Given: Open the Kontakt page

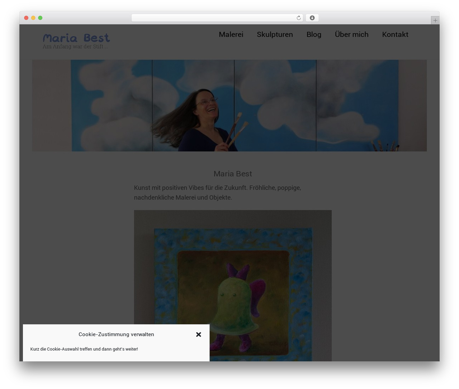Looking at the screenshot, I should tap(395, 34).
